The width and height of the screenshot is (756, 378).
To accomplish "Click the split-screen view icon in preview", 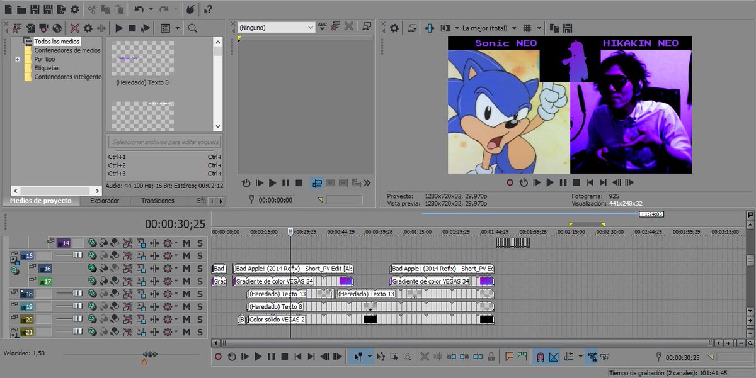I will pyautogui.click(x=445, y=28).
